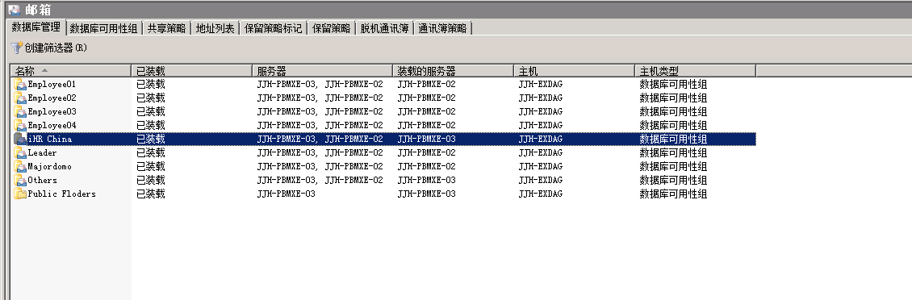Select the 保留策略 tab

(x=332, y=28)
